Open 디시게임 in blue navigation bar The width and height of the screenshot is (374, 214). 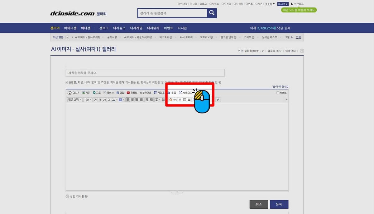(136, 28)
